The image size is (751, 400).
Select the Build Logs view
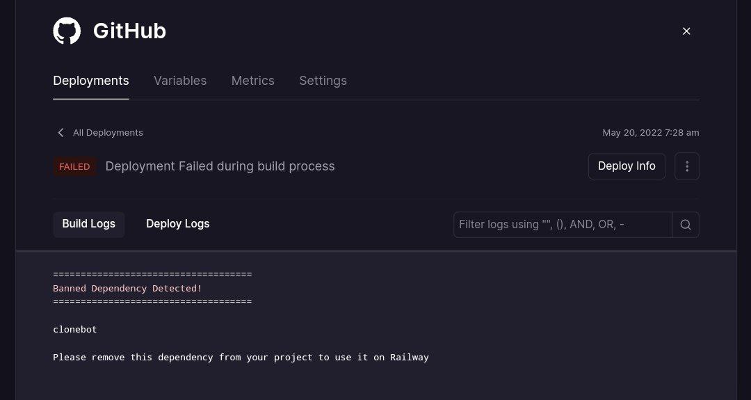pos(89,224)
